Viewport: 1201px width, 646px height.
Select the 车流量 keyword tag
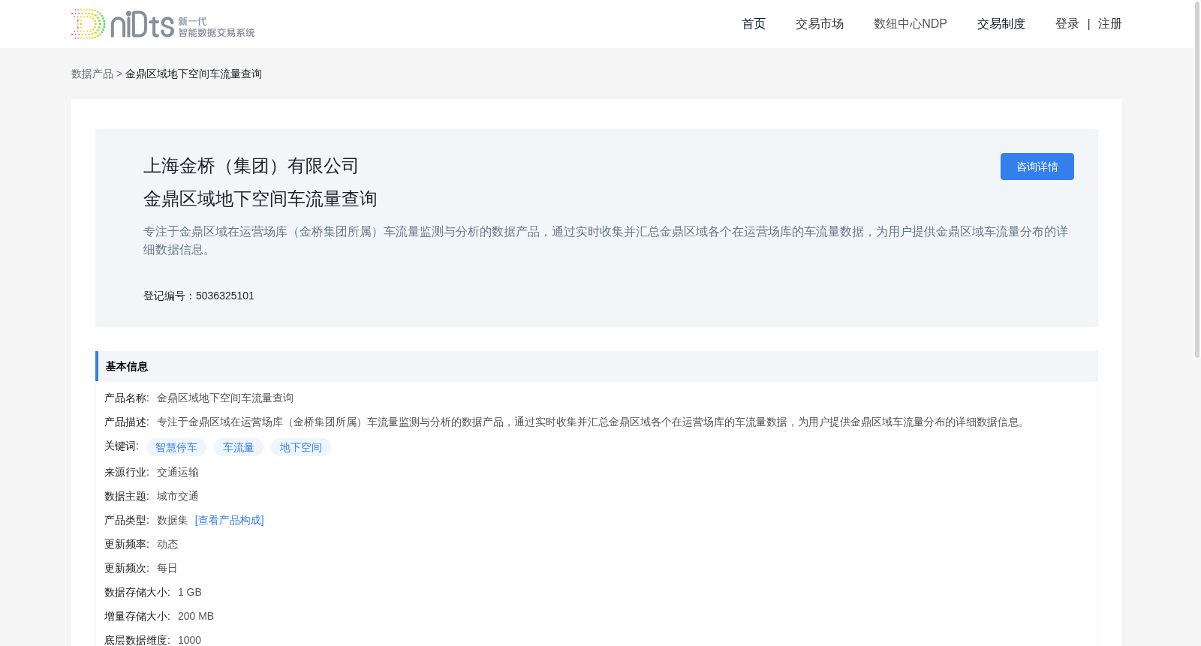point(239,447)
